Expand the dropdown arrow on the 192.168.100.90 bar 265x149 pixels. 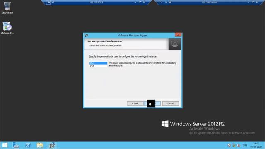[161, 2]
